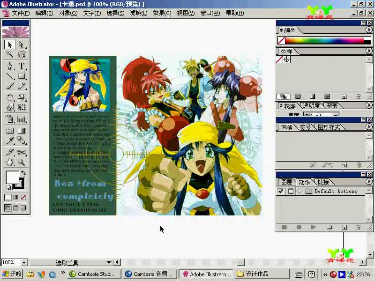Choose the Registration swatch in 色样

pos(287,59)
